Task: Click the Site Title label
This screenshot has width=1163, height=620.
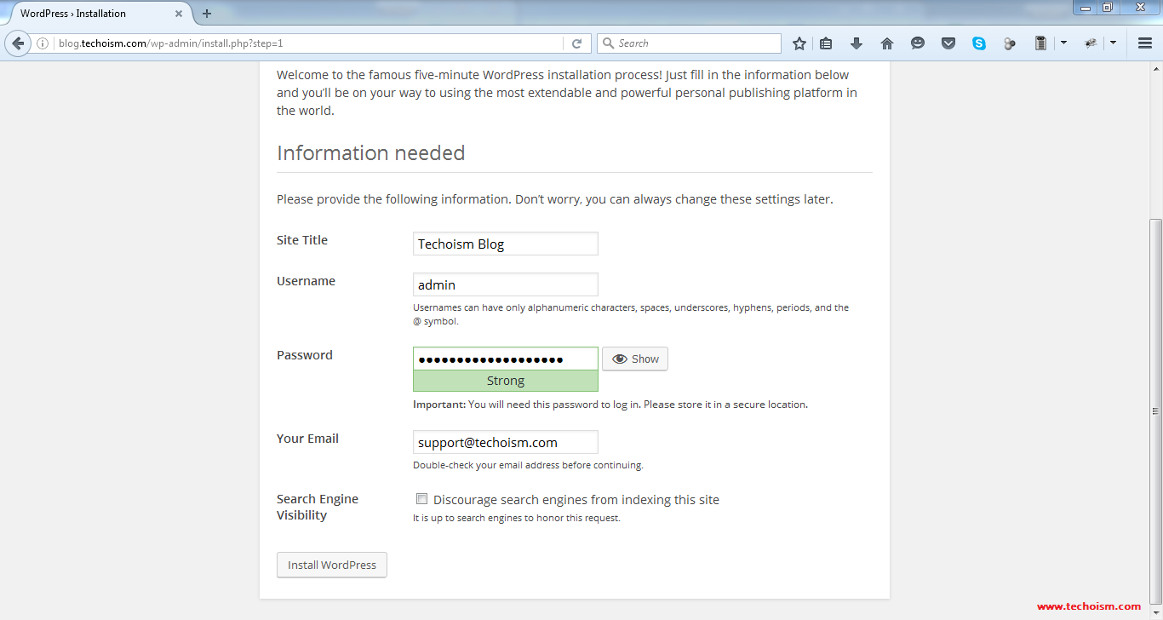Action: pyautogui.click(x=302, y=240)
